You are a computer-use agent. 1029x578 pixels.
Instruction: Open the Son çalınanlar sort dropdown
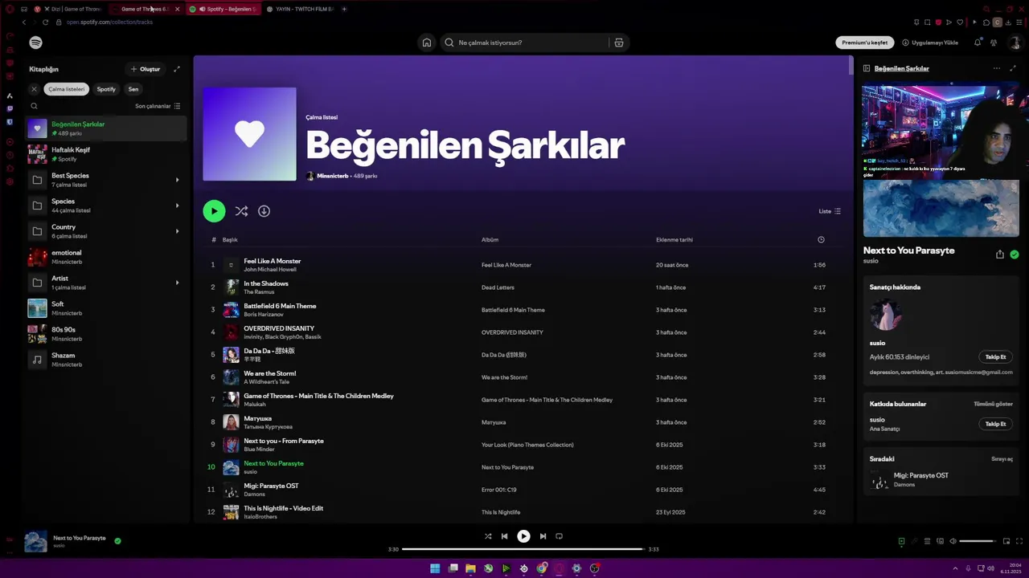[x=158, y=106]
